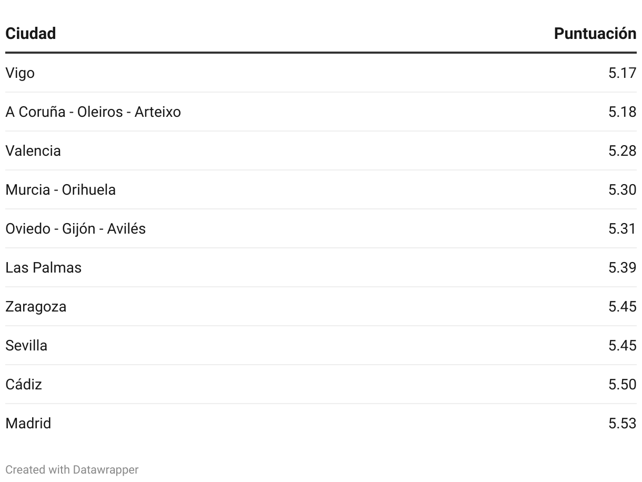Screen dimensions: 642x482
Task: Select the 5.28 score for Valencia
Action: tap(623, 151)
